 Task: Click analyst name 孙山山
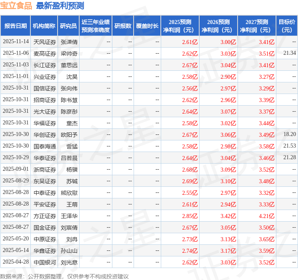coord(69,251)
